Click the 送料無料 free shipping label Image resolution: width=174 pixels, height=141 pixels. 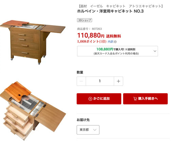point(114,36)
